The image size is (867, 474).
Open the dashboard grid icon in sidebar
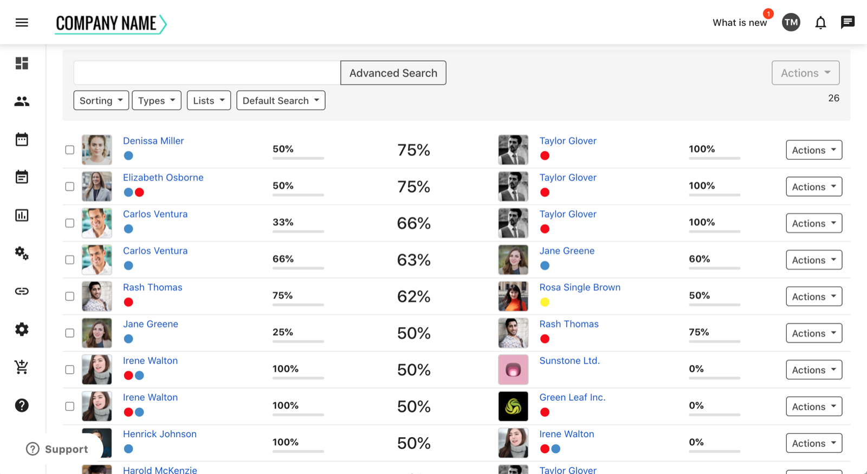tap(22, 63)
